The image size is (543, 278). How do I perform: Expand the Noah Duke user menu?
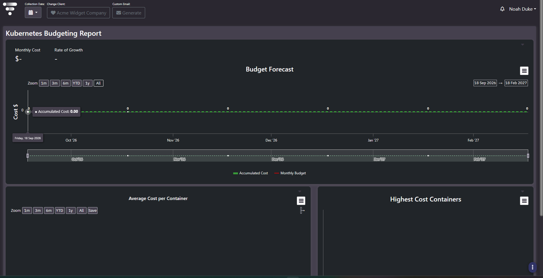coord(522,9)
